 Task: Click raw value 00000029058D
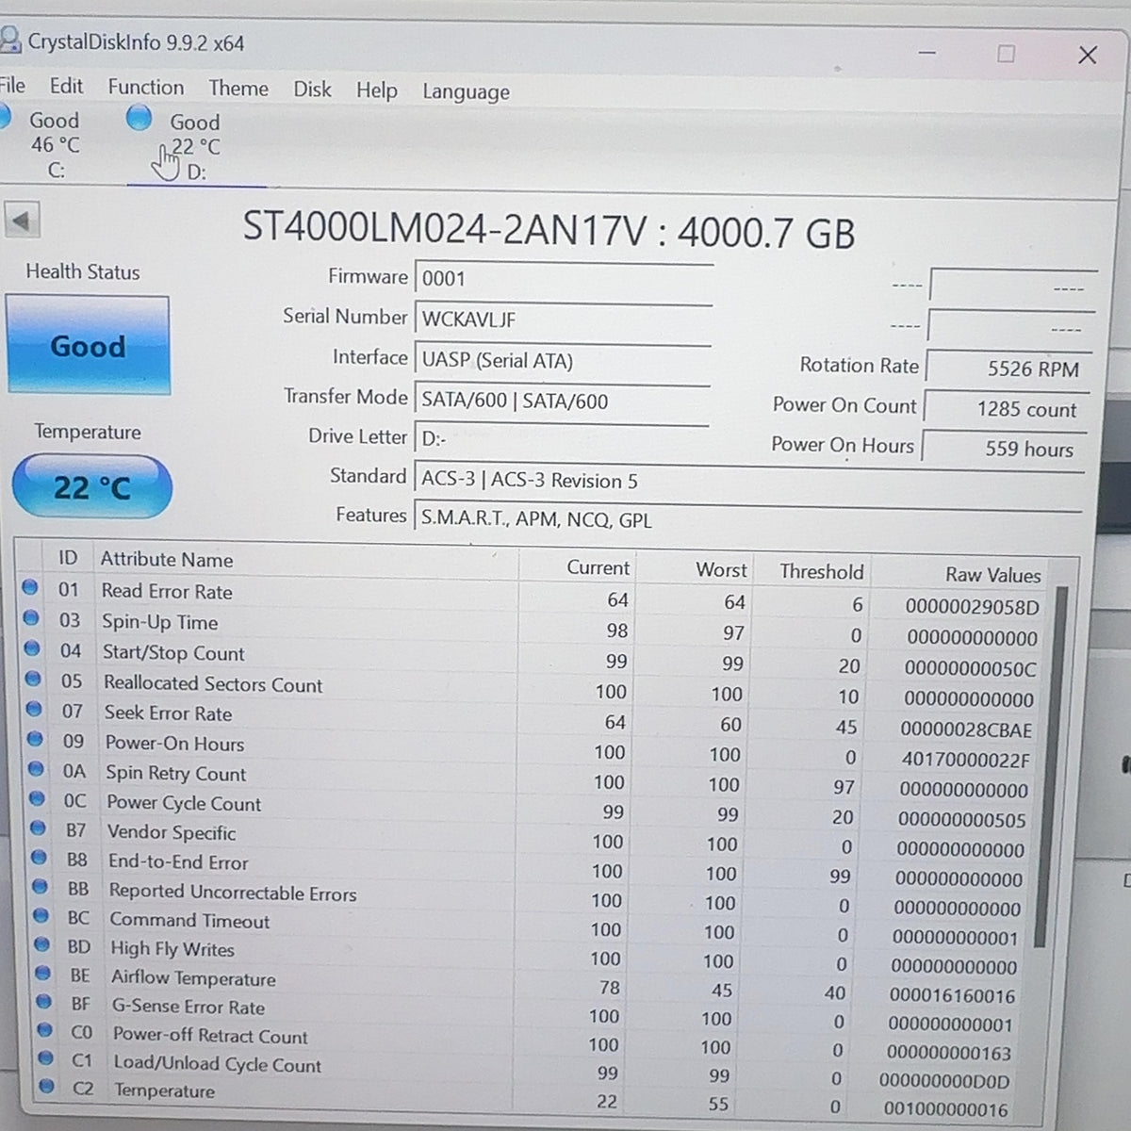click(x=972, y=607)
